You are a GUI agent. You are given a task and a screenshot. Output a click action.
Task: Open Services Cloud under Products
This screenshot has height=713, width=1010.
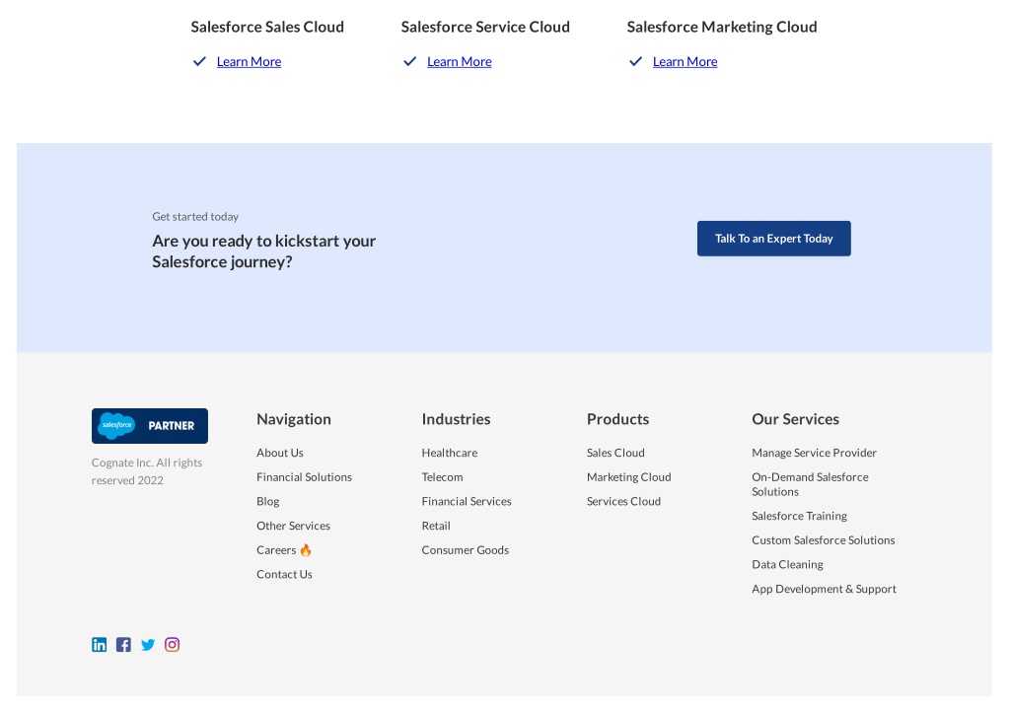[x=623, y=501]
